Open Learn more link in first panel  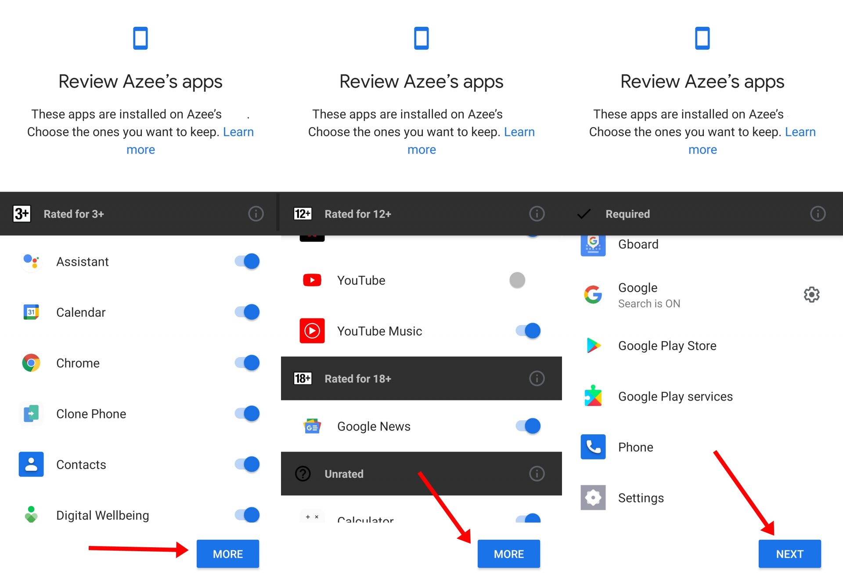pos(238,132)
